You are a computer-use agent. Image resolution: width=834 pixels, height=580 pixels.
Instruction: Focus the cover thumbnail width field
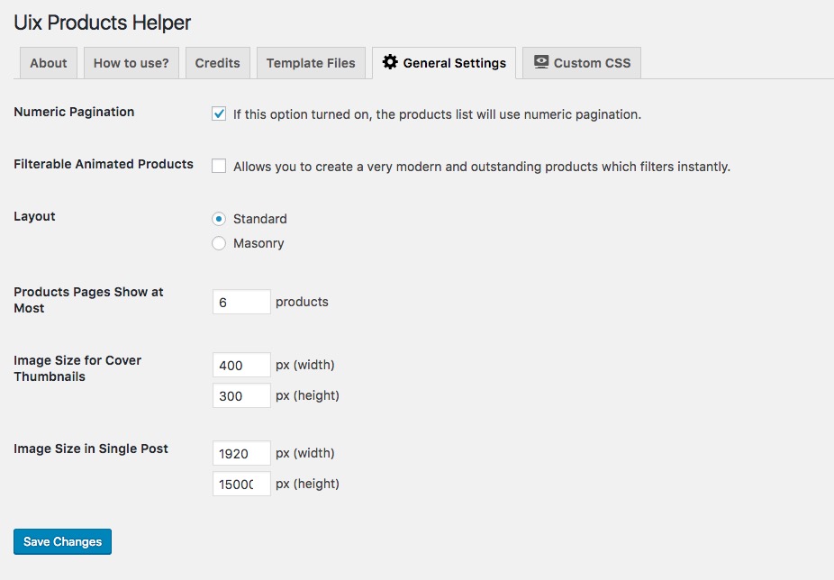coord(241,365)
